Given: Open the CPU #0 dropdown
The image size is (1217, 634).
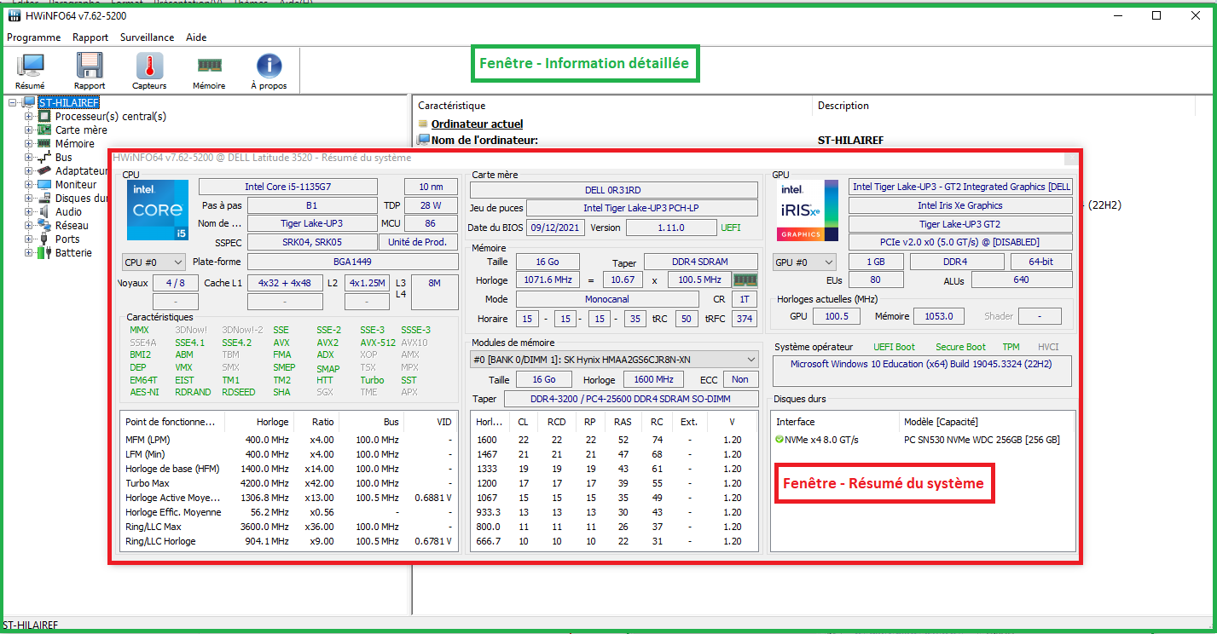Looking at the screenshot, I should [154, 262].
